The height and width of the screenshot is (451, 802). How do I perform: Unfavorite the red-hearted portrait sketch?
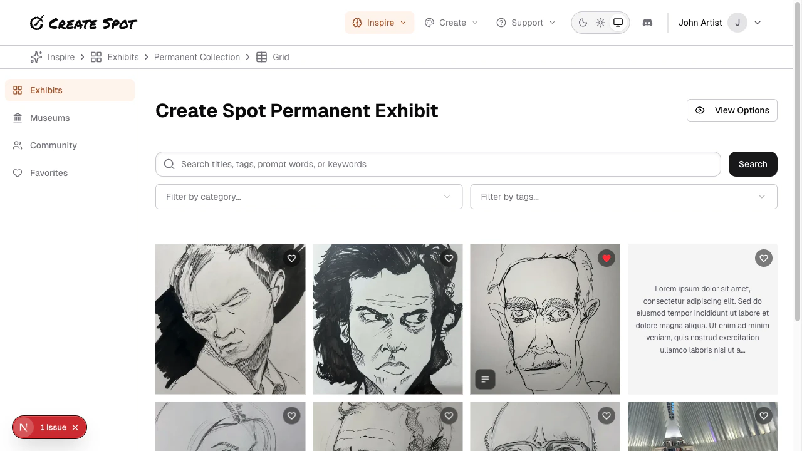[x=606, y=258]
